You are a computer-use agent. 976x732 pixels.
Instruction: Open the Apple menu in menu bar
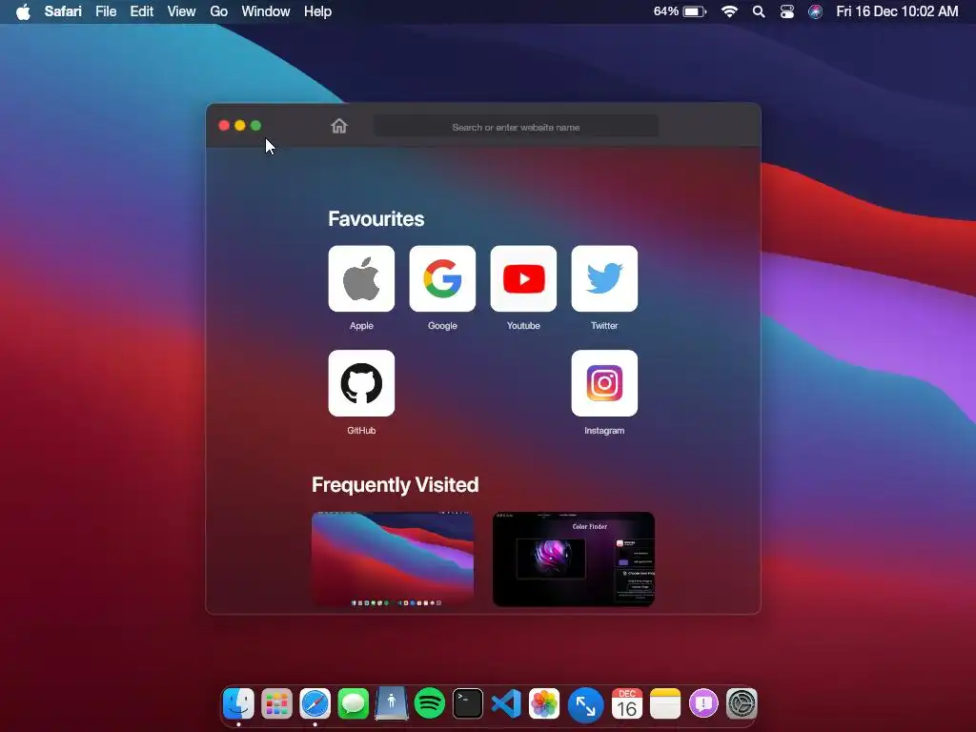tap(24, 11)
